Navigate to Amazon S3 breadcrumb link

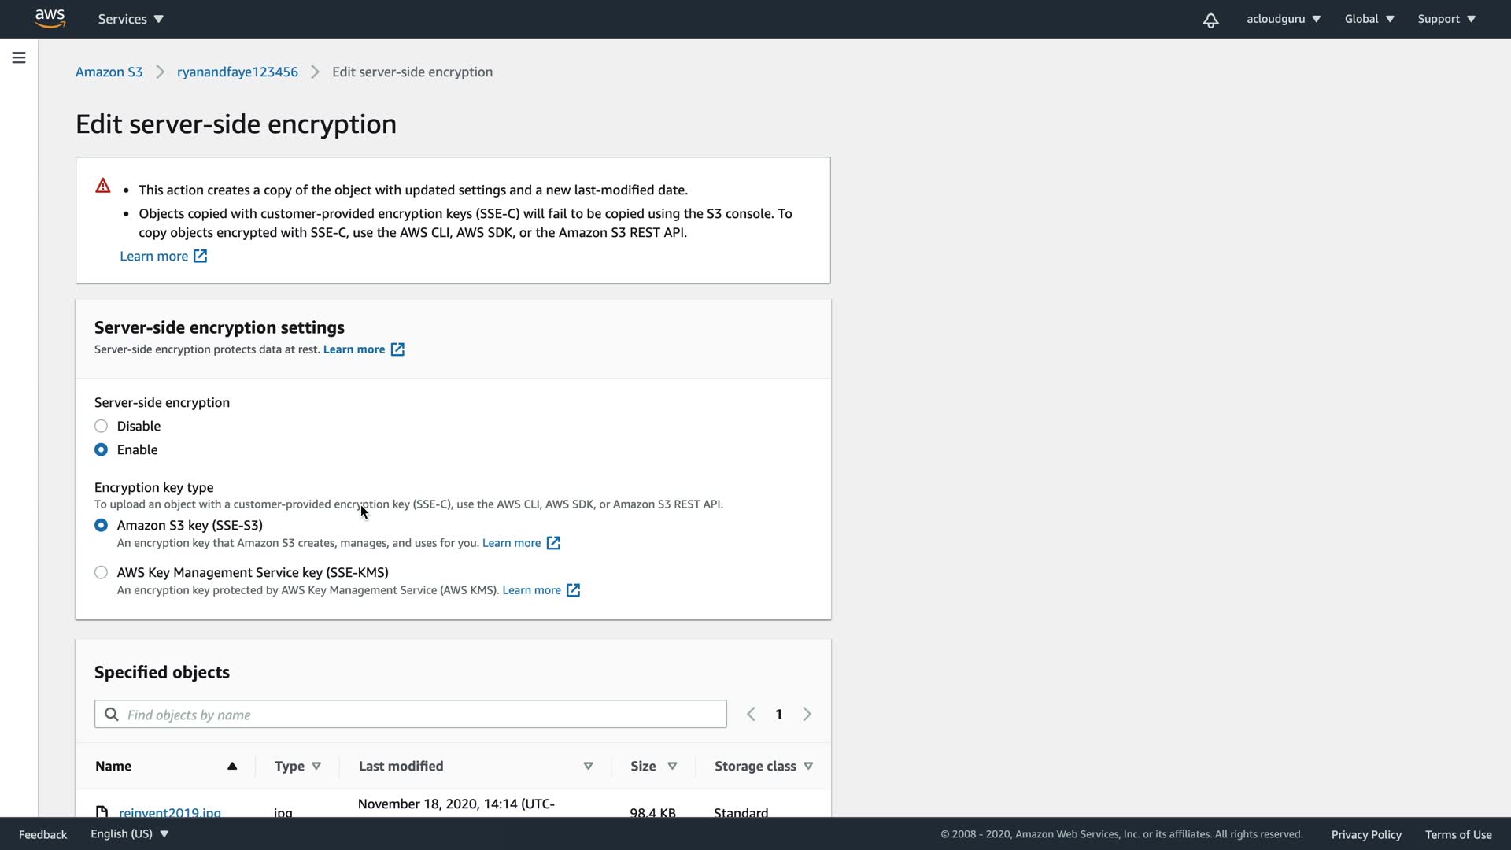tap(109, 72)
